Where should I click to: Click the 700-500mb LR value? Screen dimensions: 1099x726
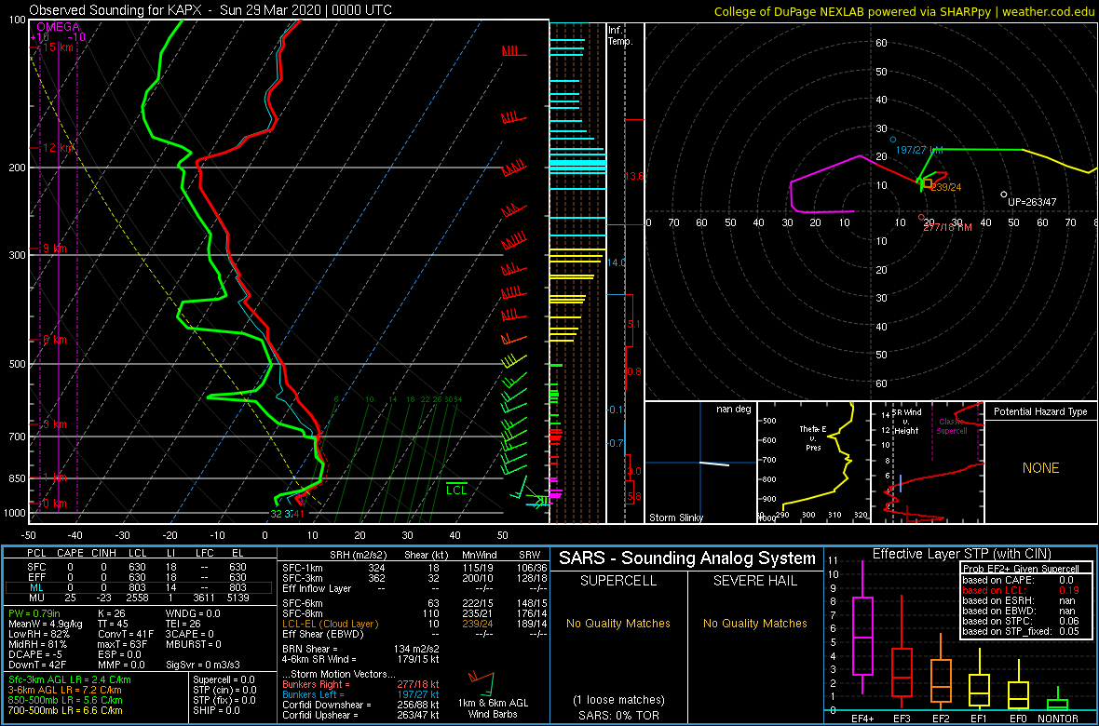click(x=65, y=710)
